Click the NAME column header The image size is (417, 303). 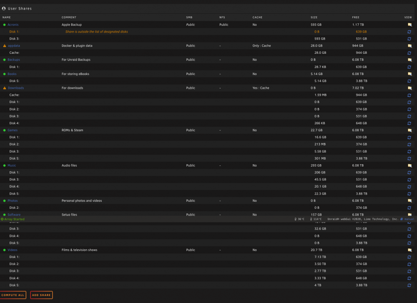coord(7,17)
